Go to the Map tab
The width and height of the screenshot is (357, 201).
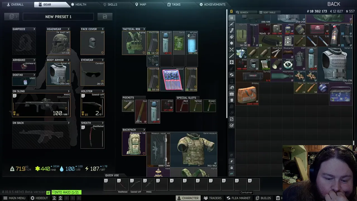(x=141, y=4)
